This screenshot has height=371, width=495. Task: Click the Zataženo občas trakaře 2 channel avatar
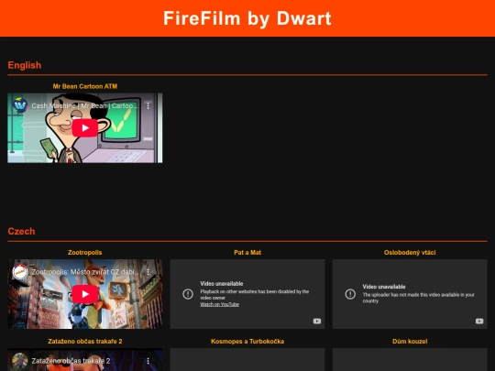pyautogui.click(x=20, y=361)
